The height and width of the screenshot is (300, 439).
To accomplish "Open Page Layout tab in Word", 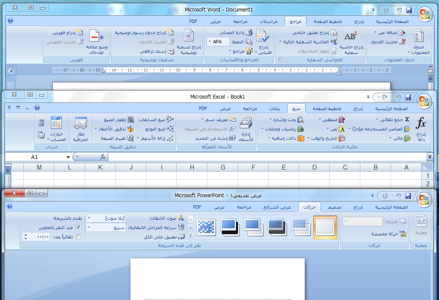I will [328, 21].
